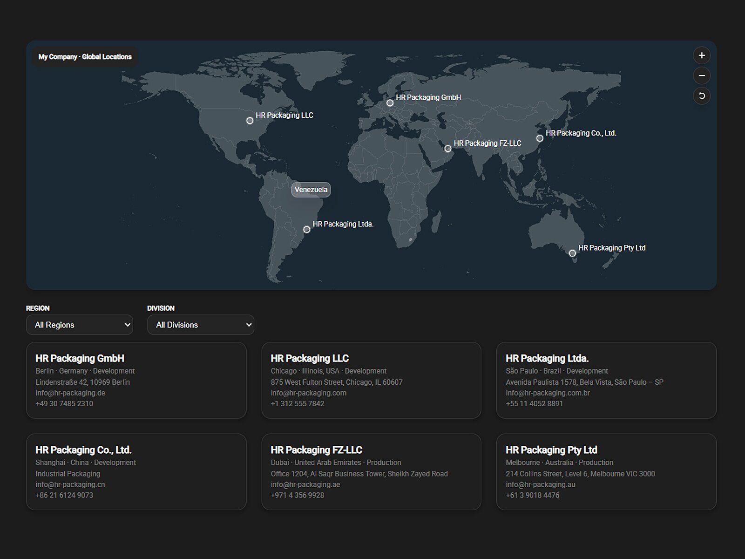The image size is (745, 559).
Task: Open the HR Packaging LLC location card
Action: [x=371, y=380]
